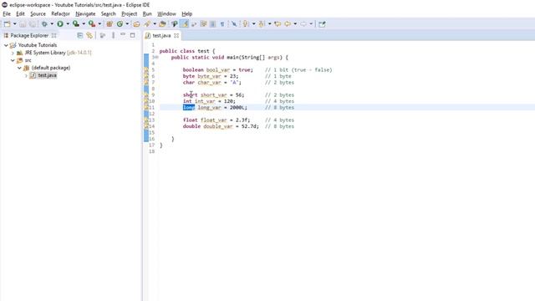Viewport: 535px width, 301px height.
Task: Click the Forward navigation arrow icon
Action: (303, 24)
